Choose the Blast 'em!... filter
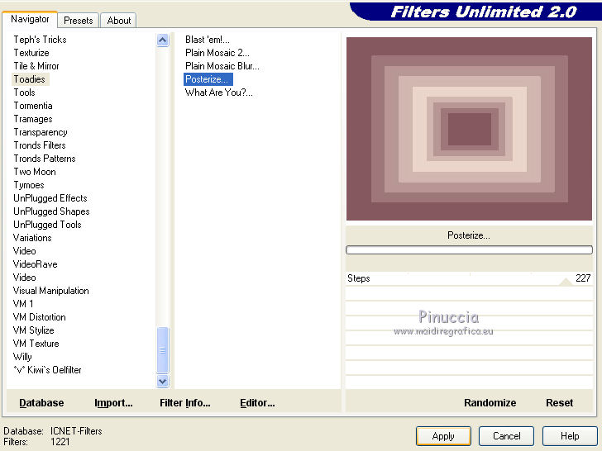Viewport: 602px width, 451px height. (x=208, y=40)
